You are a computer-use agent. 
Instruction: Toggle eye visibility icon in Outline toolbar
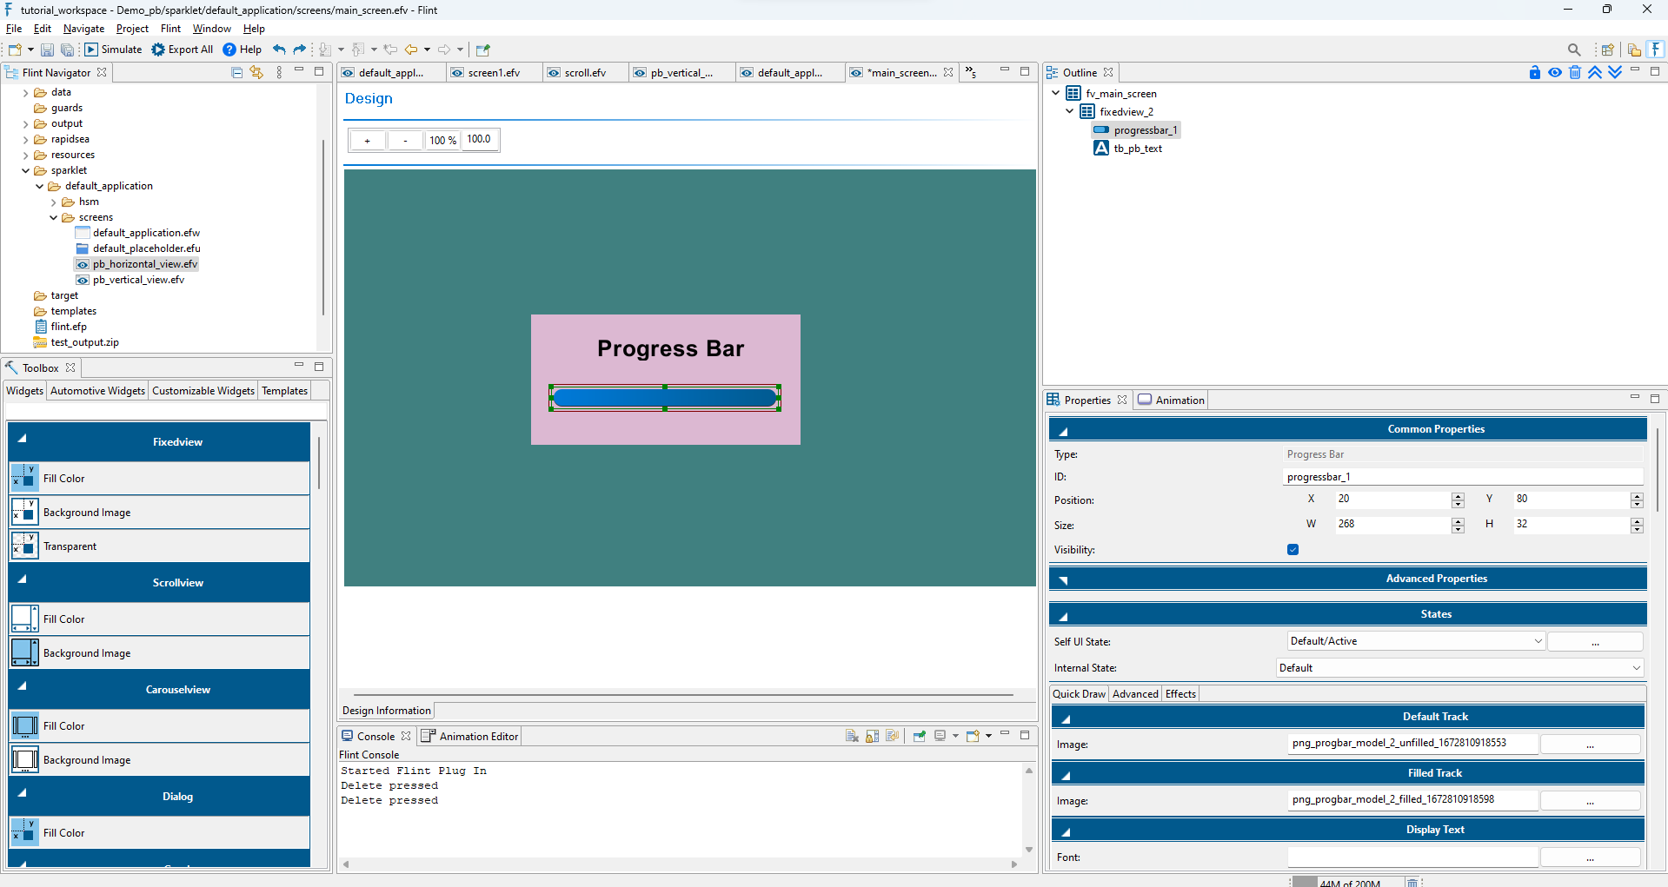1555,73
